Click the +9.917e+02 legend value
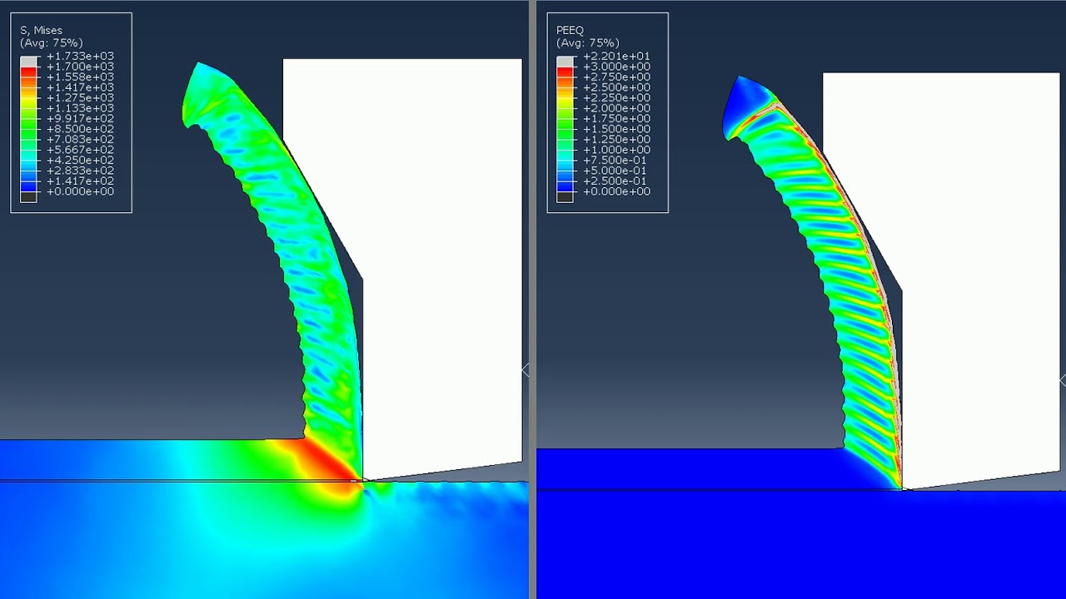The height and width of the screenshot is (599, 1066). pos(80,119)
